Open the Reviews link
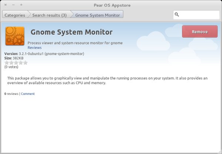222x154 pixels. pyautogui.click(x=34, y=48)
